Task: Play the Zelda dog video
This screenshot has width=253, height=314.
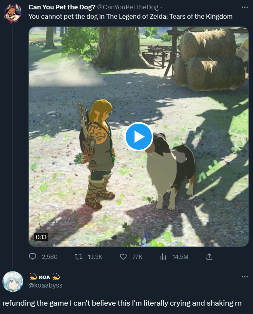Action: [139, 137]
